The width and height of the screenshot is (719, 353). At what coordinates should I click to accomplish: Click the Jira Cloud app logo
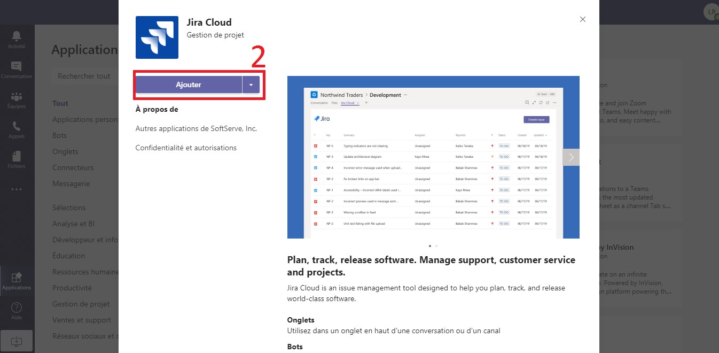(157, 37)
